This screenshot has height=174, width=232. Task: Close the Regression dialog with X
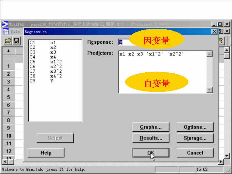coord(214,31)
